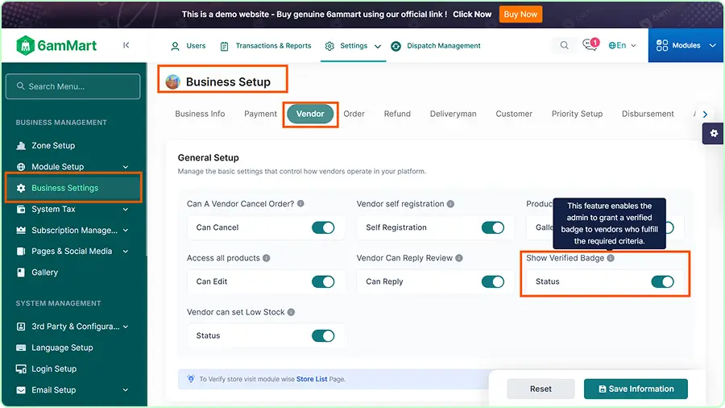Screen dimensions: 725x408
Task: Click the Click Now banner text
Action: coord(472,15)
